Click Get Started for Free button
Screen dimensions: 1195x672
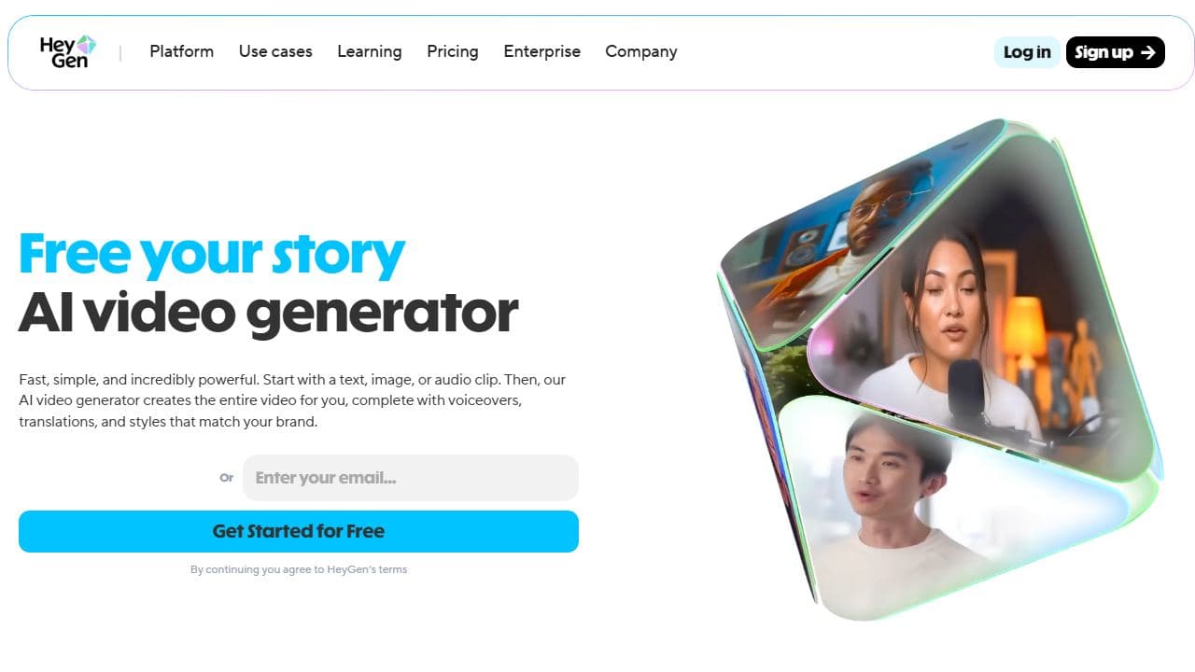tap(299, 531)
